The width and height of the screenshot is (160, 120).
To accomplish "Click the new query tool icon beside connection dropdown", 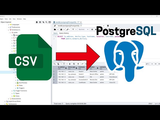I will [108, 26].
